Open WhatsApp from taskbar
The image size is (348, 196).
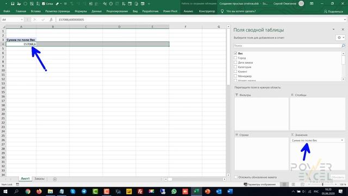tap(174, 191)
